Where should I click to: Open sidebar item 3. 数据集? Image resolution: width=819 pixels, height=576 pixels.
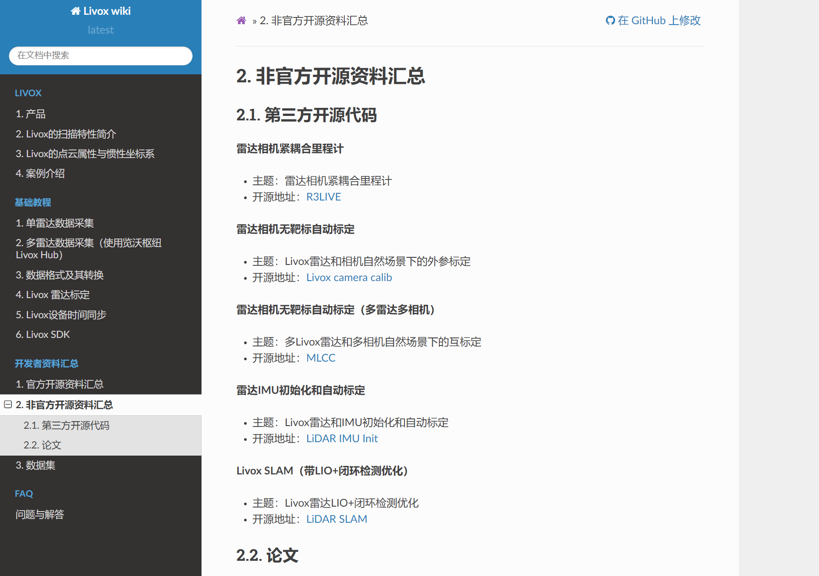point(101,465)
